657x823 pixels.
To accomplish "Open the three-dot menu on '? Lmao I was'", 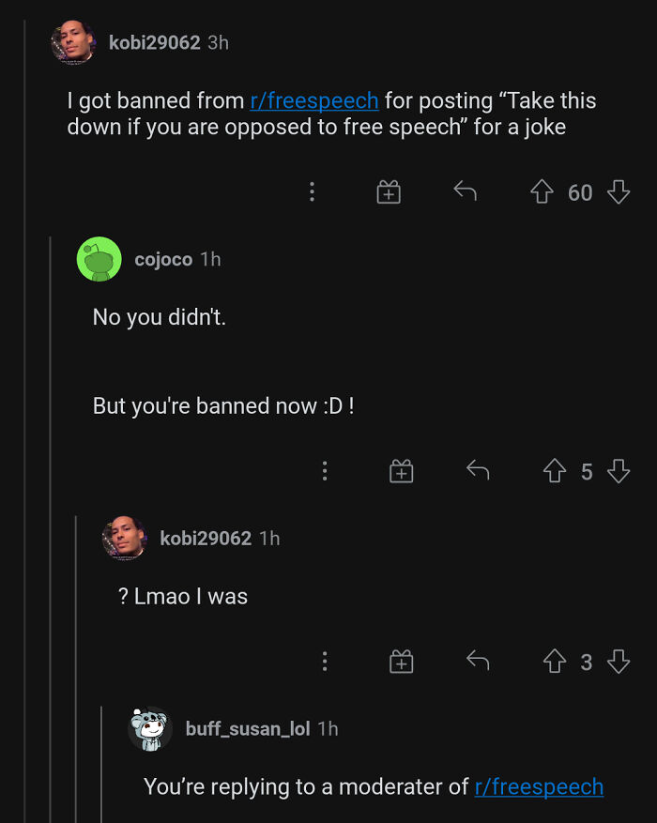I will pyautogui.click(x=325, y=662).
